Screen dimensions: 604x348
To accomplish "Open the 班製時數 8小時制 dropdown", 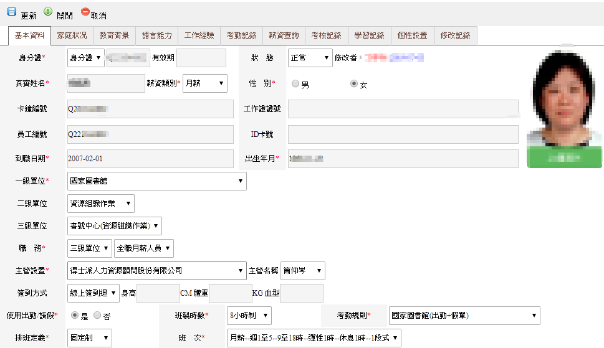I will [249, 316].
